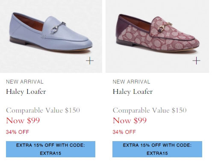The height and width of the screenshot is (162, 215).
Task: Select the left EXTRA15 promo code banner
Action: [50, 149]
